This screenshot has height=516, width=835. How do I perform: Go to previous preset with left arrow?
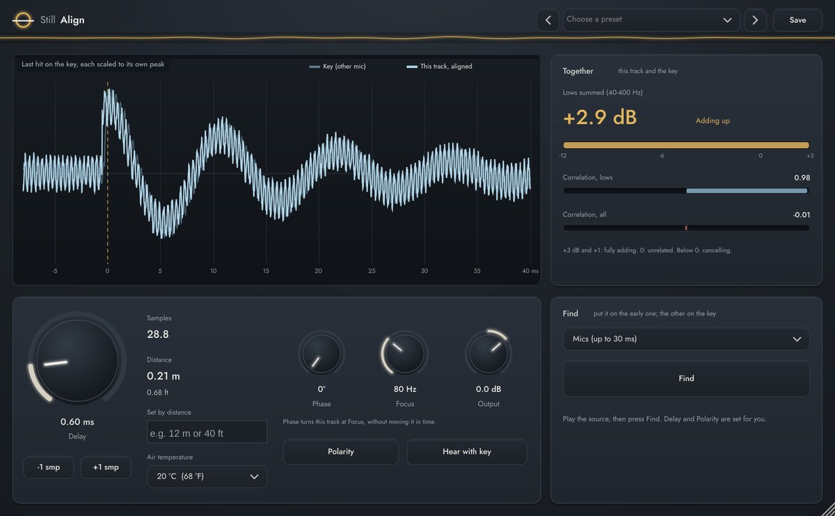click(548, 20)
